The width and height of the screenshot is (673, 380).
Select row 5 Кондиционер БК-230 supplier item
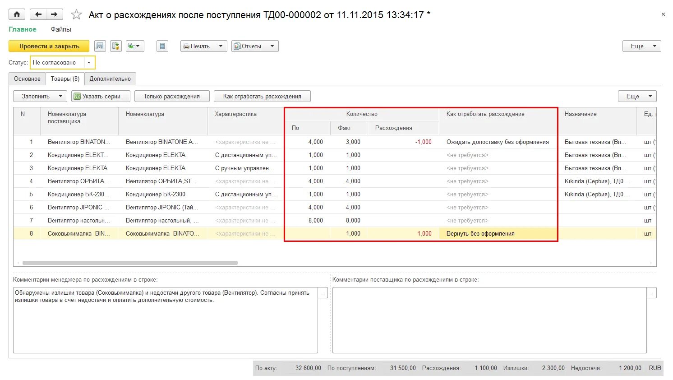pos(79,194)
